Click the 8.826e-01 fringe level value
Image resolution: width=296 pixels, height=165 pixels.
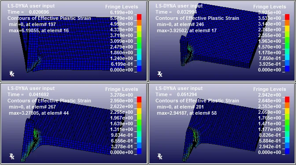coord(270,135)
